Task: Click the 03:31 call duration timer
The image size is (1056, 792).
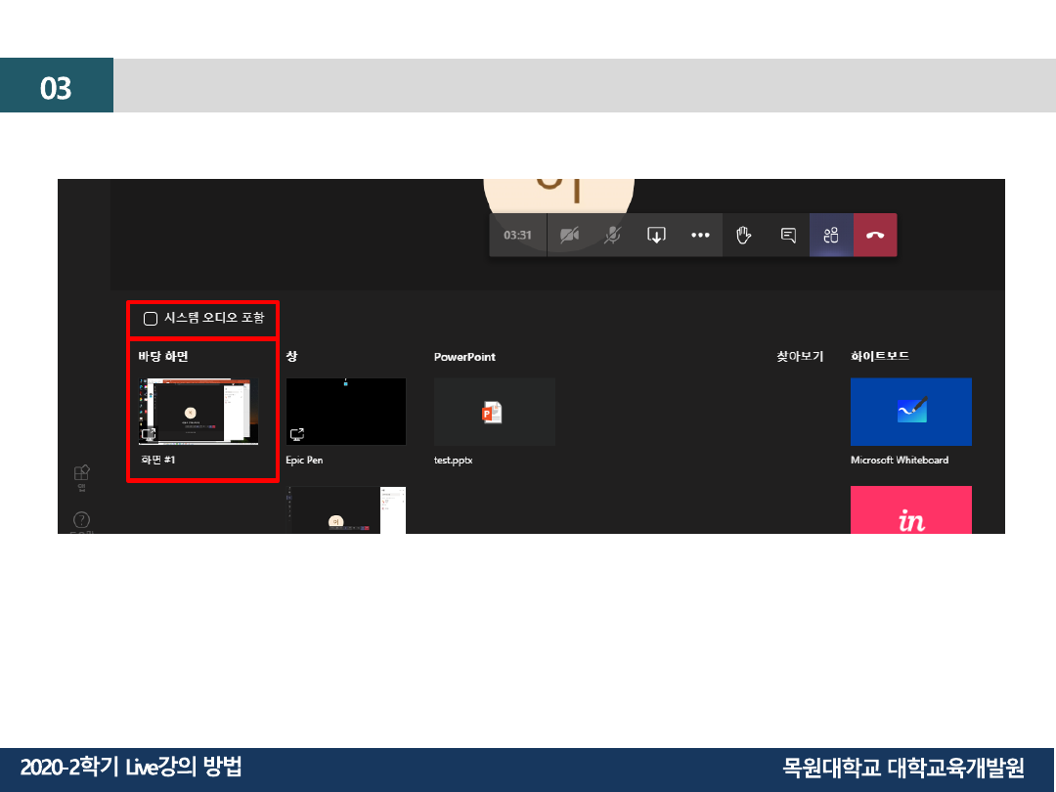Action: click(x=517, y=235)
